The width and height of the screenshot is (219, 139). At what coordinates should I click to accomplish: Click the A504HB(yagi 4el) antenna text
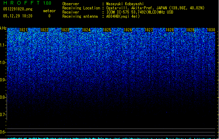pos(123,16)
